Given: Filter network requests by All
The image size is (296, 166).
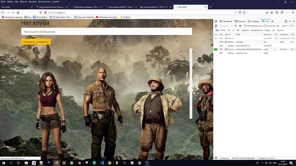Looking at the screenshot, I should [x=217, y=30].
